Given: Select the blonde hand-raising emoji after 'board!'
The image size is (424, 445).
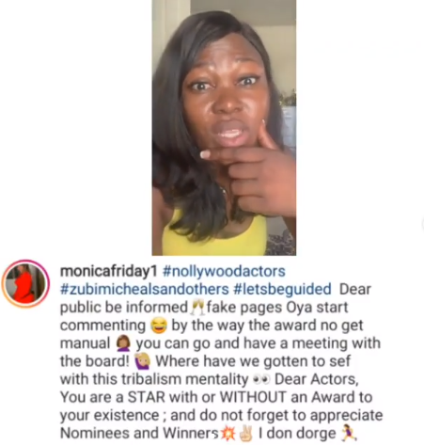Looking at the screenshot, I should pyautogui.click(x=142, y=361).
